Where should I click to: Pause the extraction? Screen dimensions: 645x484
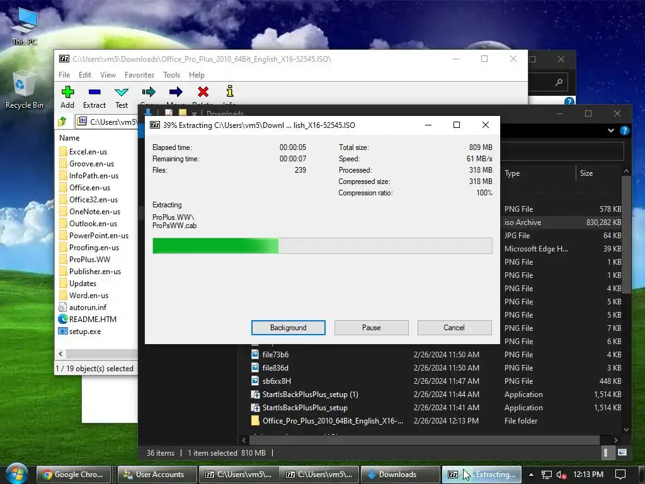tap(372, 328)
